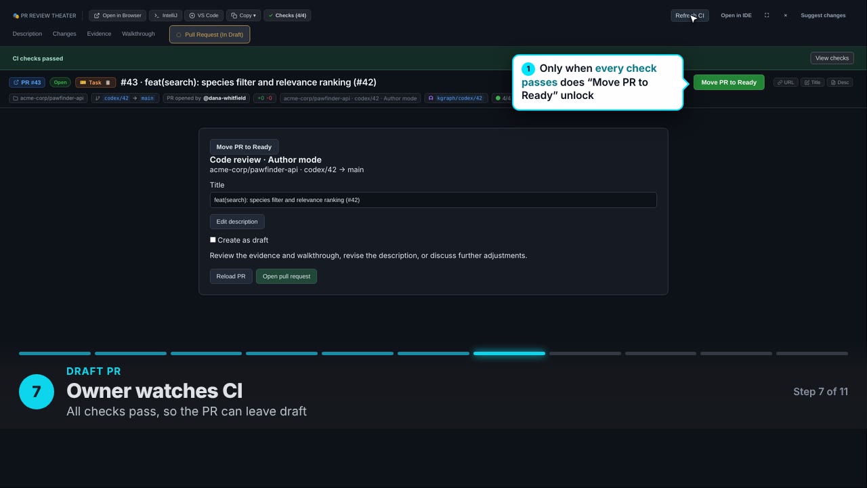
Task: Switch to the Changes tab
Action: (64, 34)
